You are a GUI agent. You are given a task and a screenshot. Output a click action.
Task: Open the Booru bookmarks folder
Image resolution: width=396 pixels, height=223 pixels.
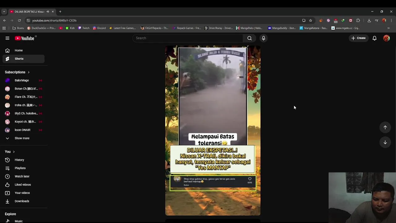(x=18, y=28)
